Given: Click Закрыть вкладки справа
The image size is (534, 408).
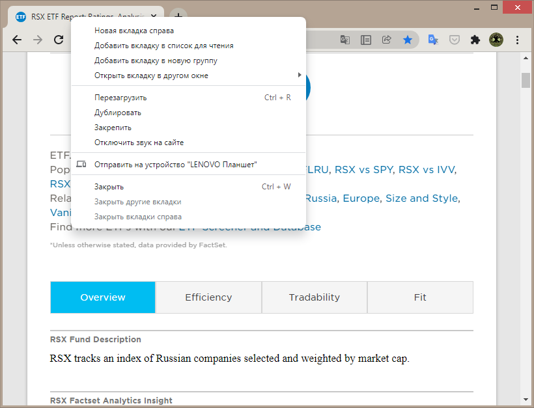Looking at the screenshot, I should (188, 217).
